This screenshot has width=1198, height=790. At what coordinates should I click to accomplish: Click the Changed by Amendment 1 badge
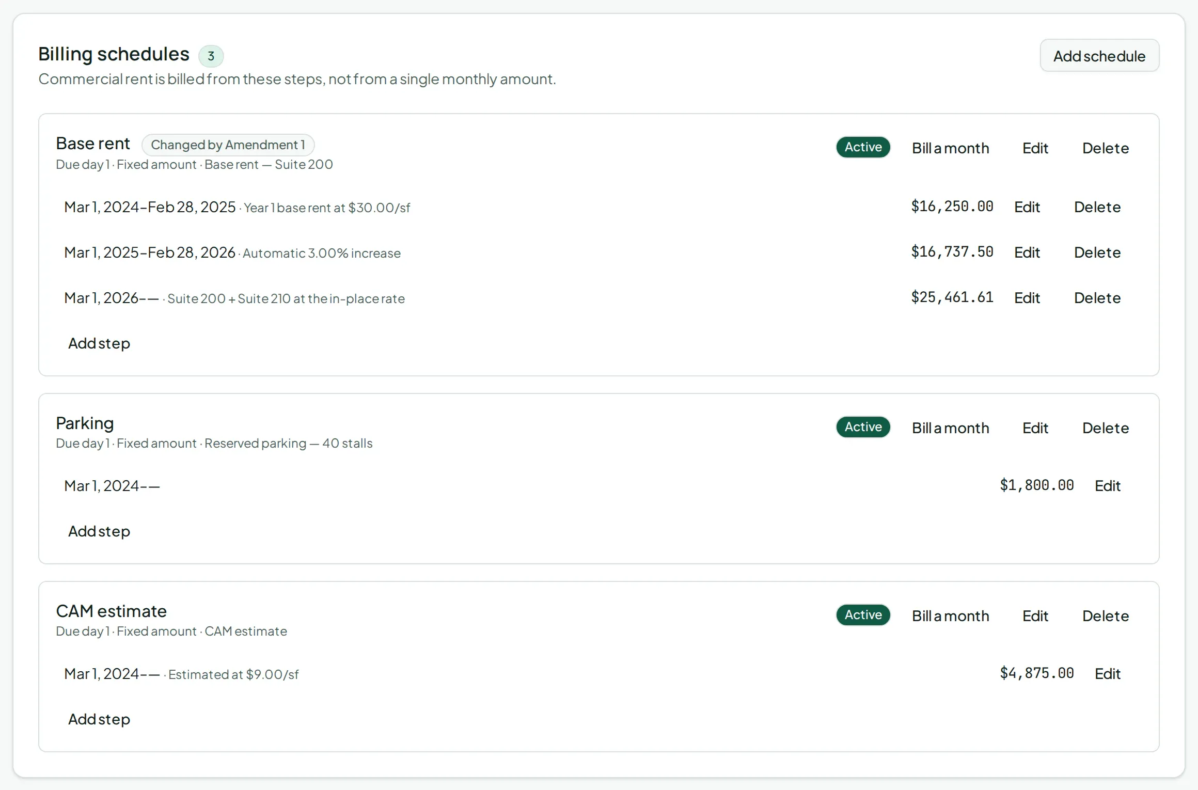click(x=228, y=145)
